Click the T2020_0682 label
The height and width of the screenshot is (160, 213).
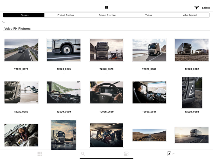[192, 69]
